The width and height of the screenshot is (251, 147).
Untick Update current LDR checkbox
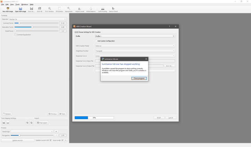tap(51, 140)
